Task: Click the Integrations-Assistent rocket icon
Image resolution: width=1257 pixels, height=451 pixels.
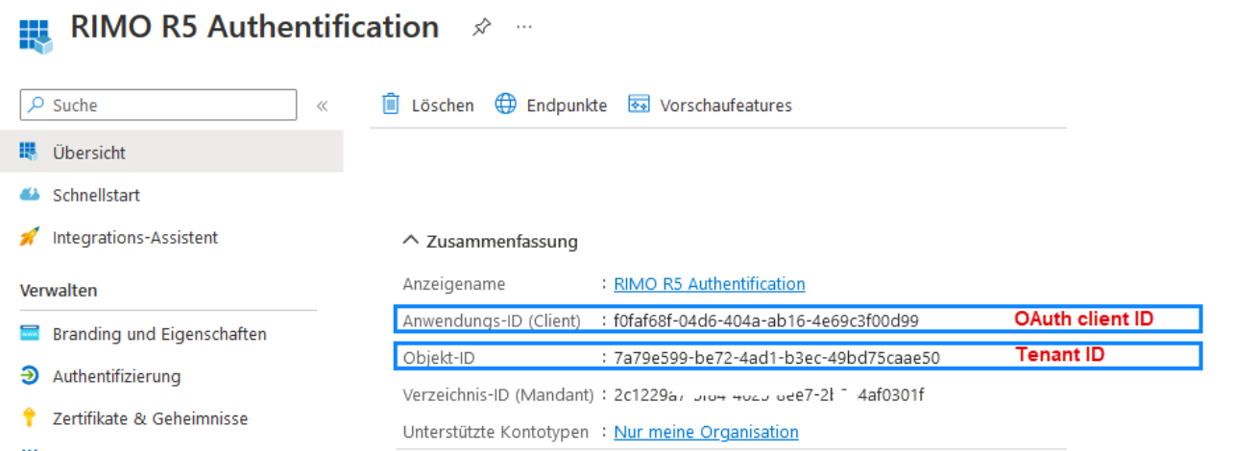Action: pyautogui.click(x=30, y=237)
